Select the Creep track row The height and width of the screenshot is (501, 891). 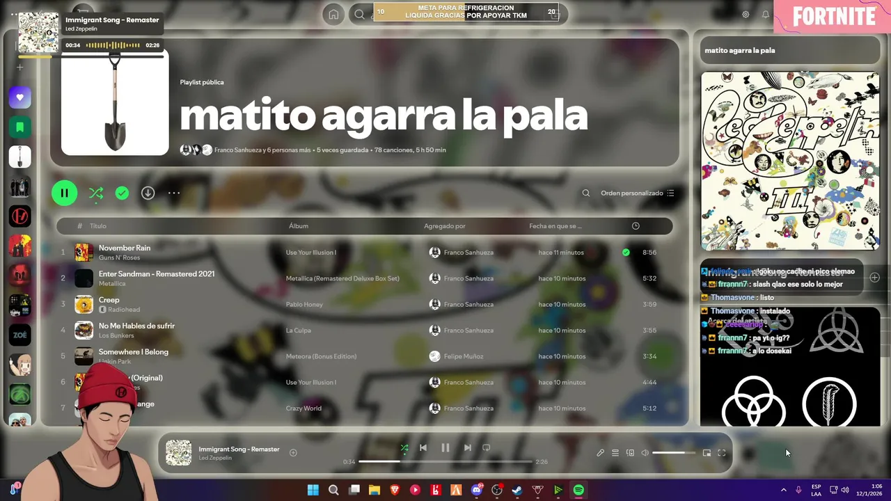[365, 304]
